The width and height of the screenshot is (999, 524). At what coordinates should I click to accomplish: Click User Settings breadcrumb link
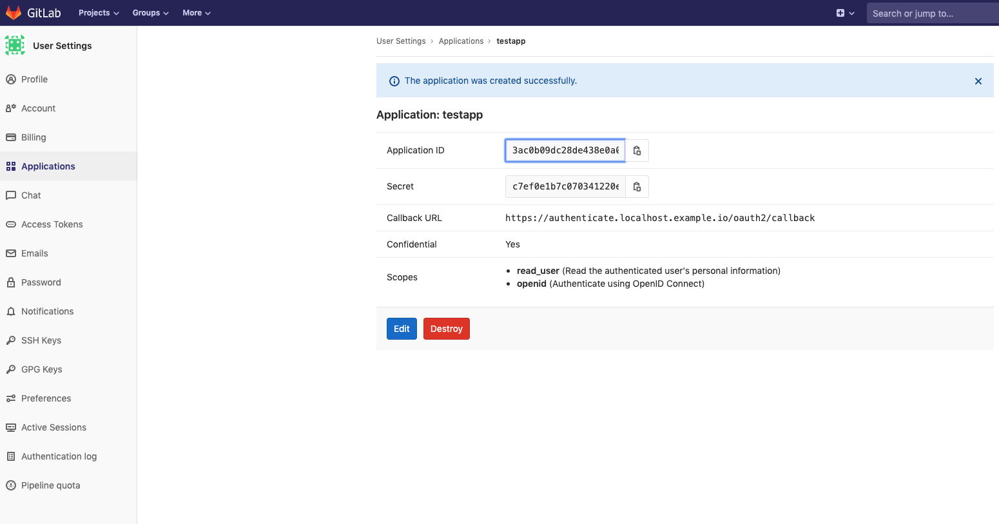(401, 41)
